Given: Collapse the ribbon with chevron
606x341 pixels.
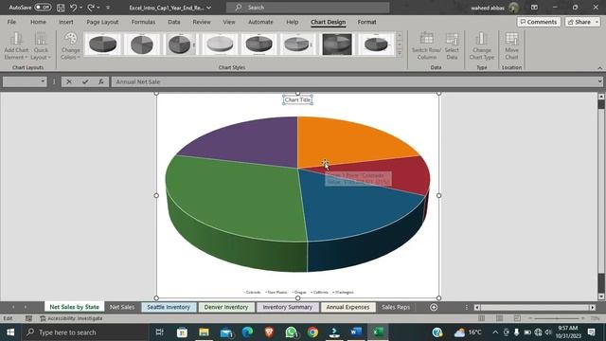Looking at the screenshot, I should [x=599, y=67].
